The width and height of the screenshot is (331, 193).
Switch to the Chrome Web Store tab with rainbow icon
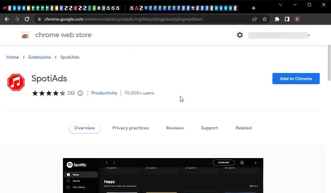(193, 8)
